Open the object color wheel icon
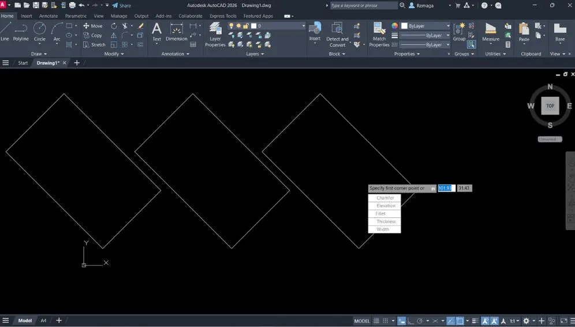Screen dimensions: 575x327 click(x=394, y=26)
